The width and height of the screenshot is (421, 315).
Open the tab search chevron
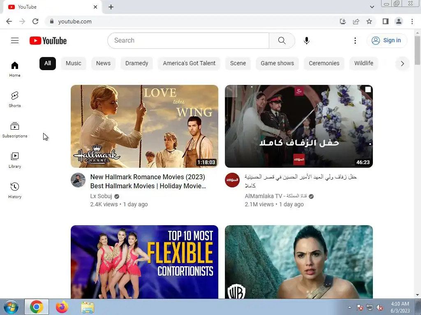coord(372,7)
